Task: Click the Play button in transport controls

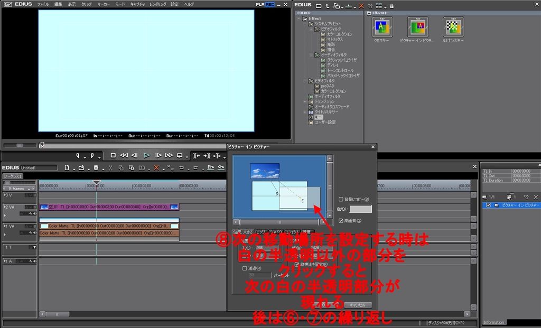Action: point(147,155)
